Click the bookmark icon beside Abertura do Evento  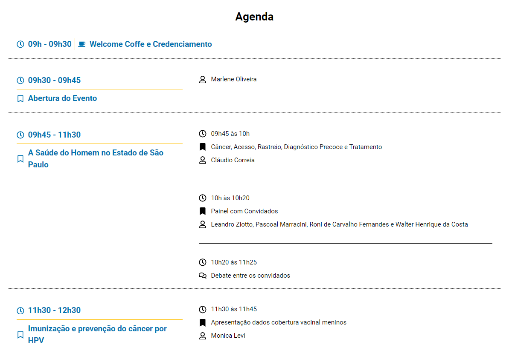coord(20,98)
